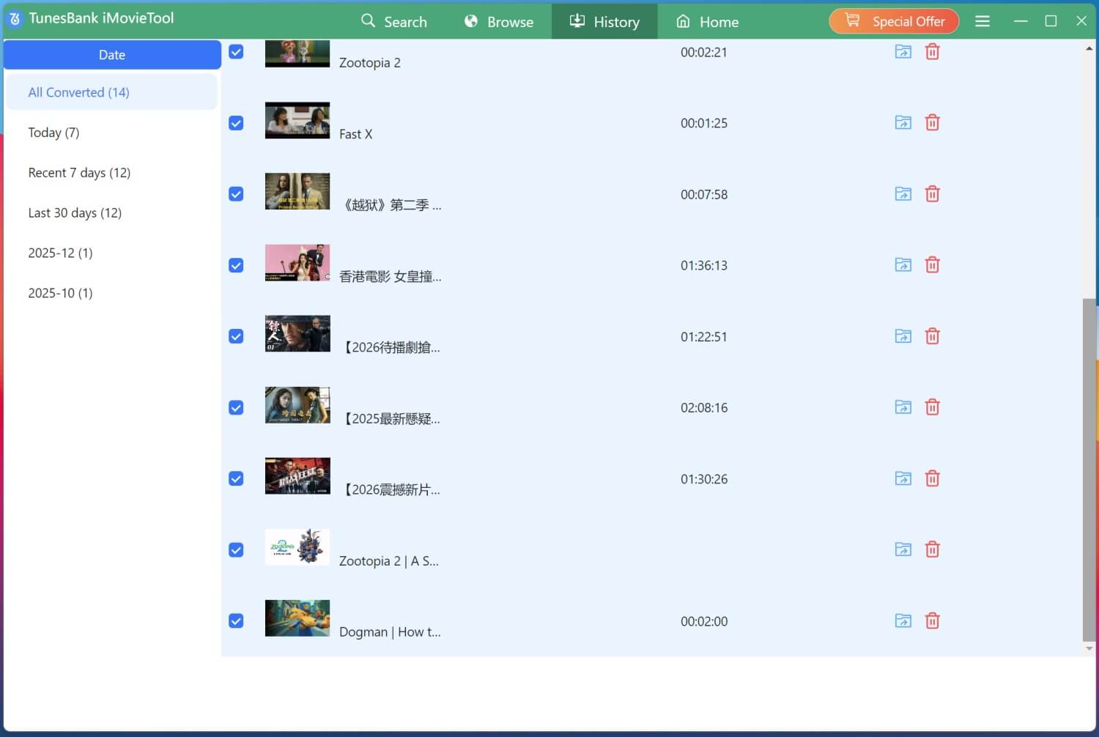Uncheck the 【2026待播劇搶 checkbox
The height and width of the screenshot is (737, 1099).
point(236,336)
